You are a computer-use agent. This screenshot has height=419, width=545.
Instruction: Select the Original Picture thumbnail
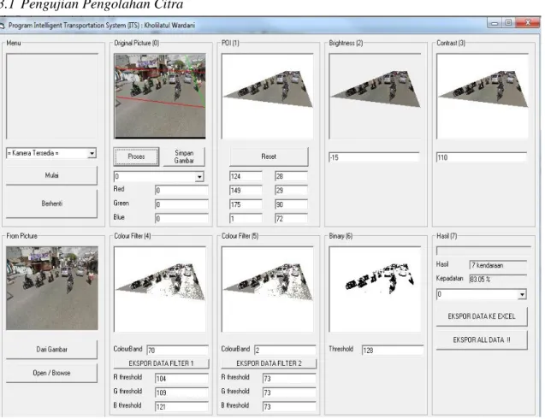[160, 97]
